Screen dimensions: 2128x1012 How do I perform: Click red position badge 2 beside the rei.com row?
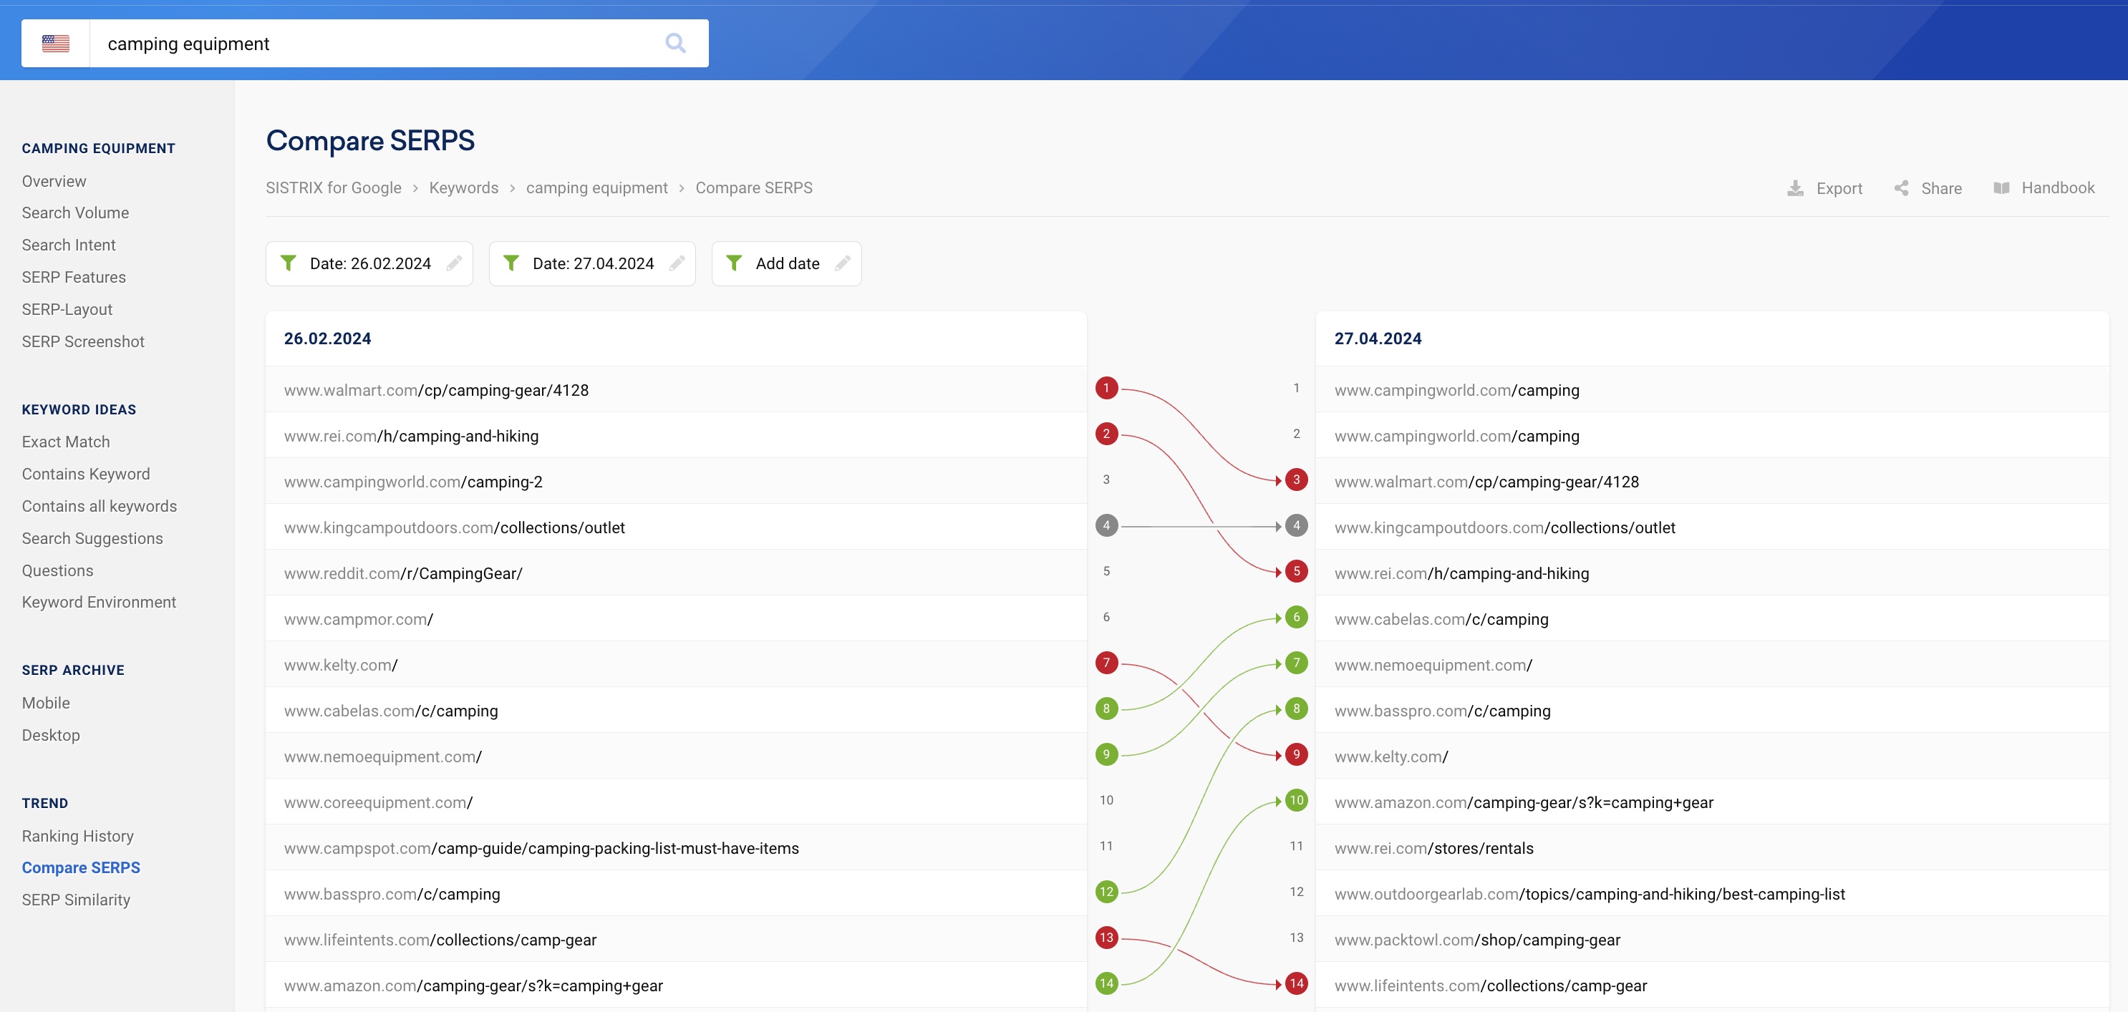[x=1107, y=434]
